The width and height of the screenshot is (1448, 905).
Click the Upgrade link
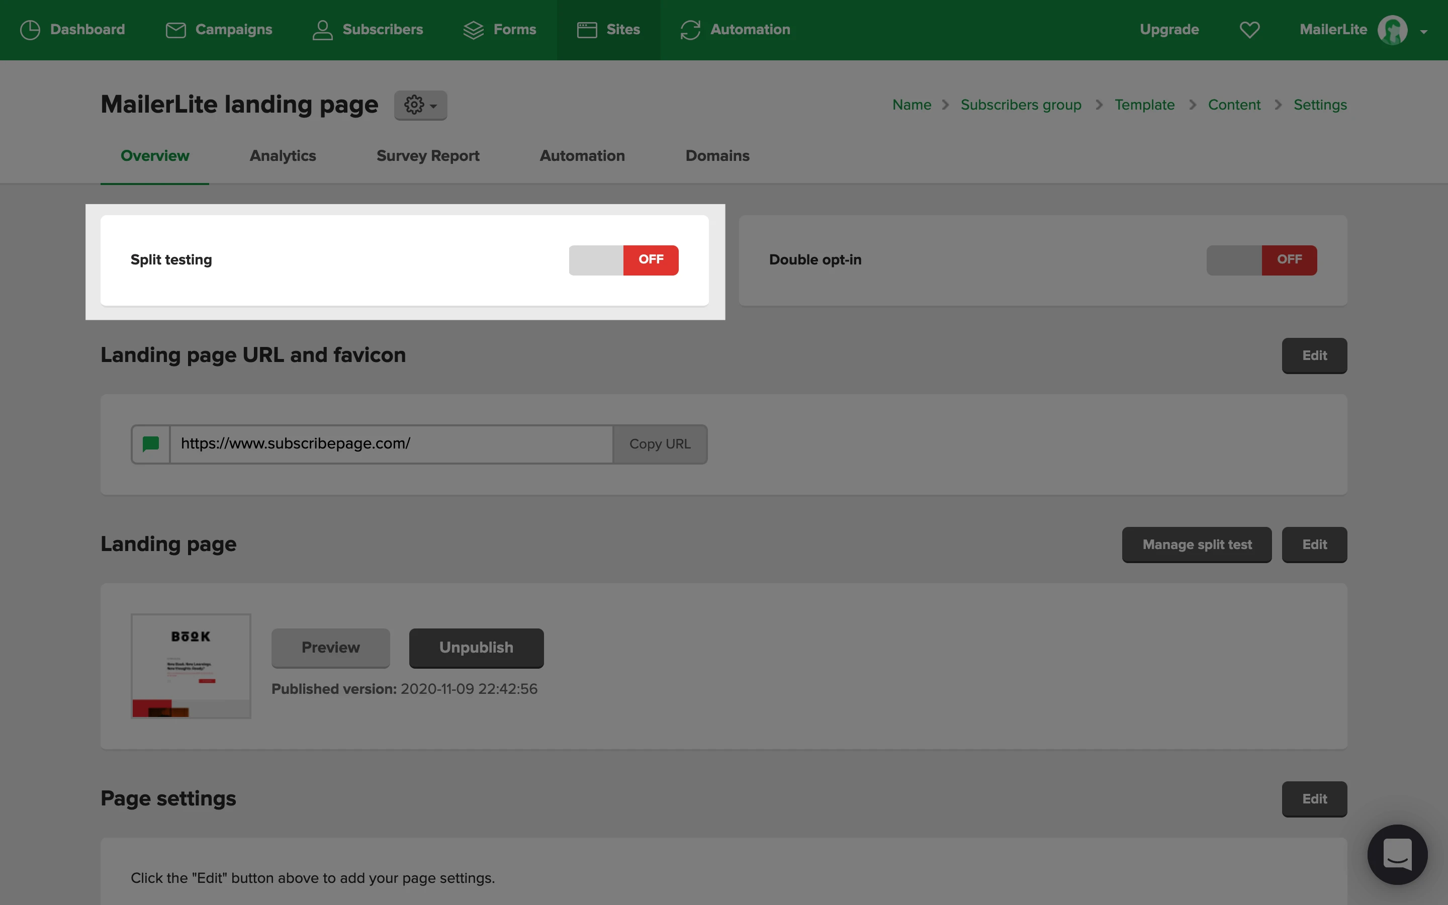tap(1169, 29)
